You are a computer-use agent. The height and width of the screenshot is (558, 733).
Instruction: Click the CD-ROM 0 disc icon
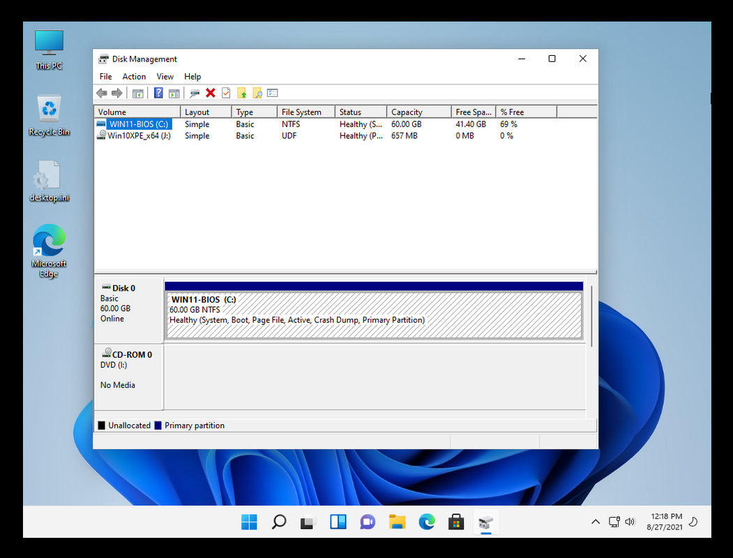click(107, 353)
